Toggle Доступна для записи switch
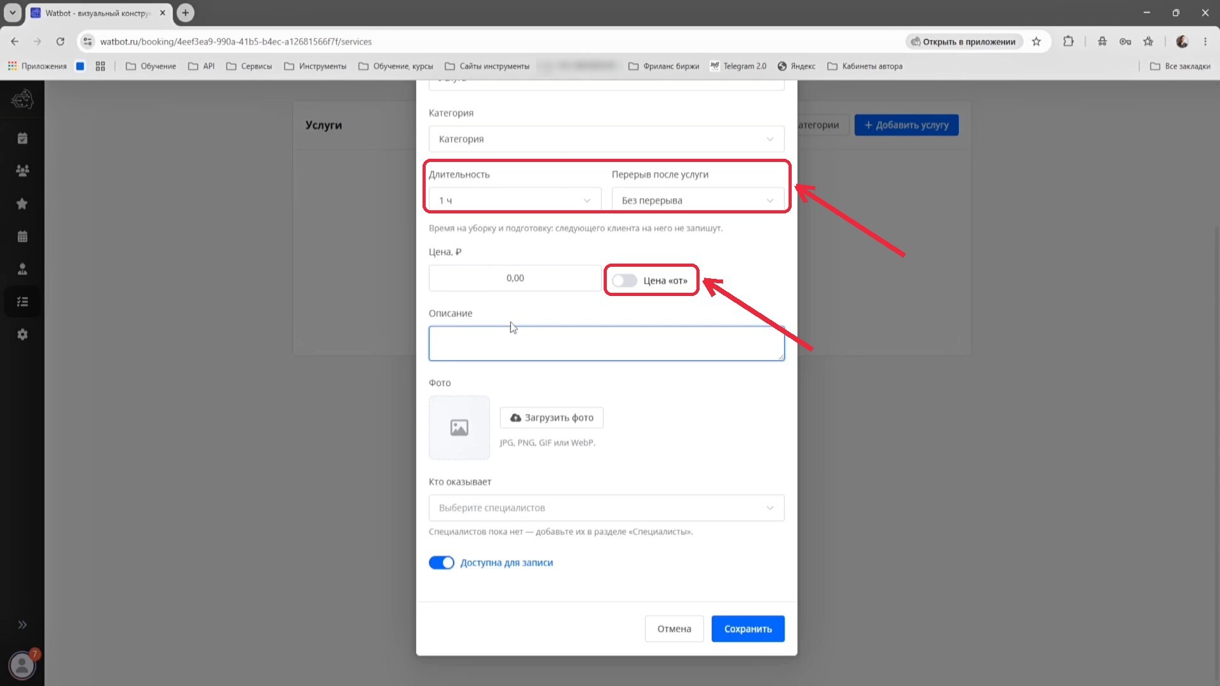 pyautogui.click(x=441, y=563)
